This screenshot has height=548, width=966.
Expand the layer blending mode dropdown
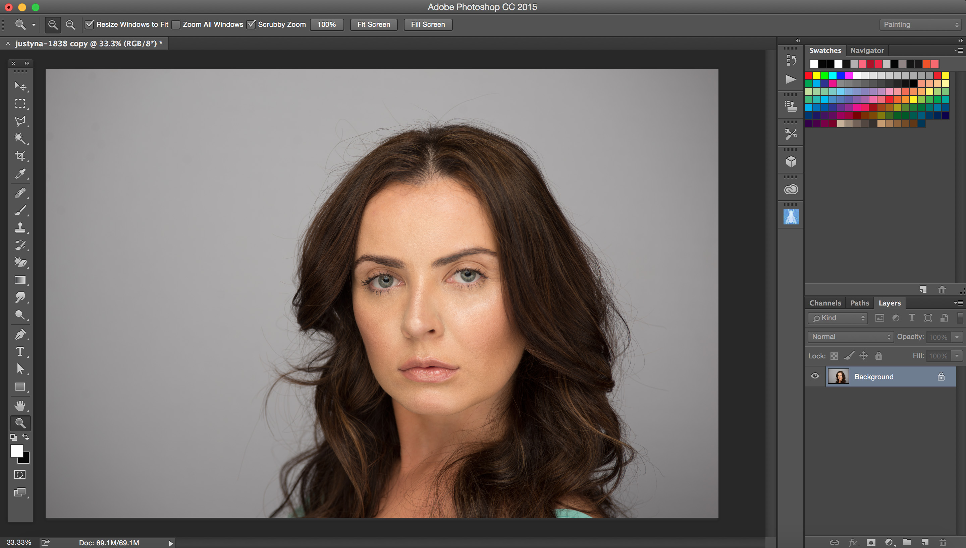(850, 337)
